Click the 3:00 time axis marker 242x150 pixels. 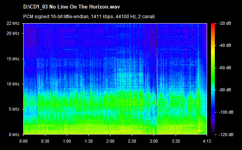point(154,141)
